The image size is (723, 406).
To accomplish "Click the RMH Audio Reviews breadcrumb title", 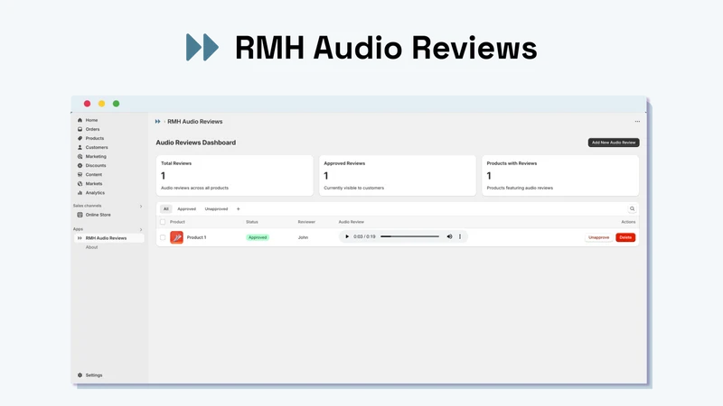I will [195, 122].
